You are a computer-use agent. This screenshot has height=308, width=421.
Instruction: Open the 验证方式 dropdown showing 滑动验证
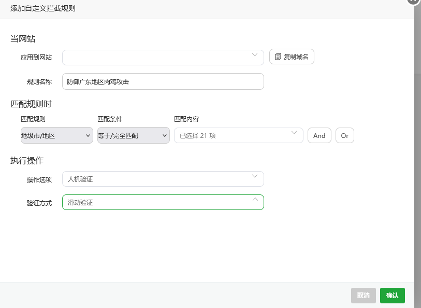(163, 202)
